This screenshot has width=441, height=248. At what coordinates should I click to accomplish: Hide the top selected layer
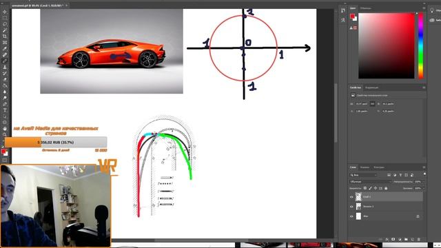click(x=351, y=197)
